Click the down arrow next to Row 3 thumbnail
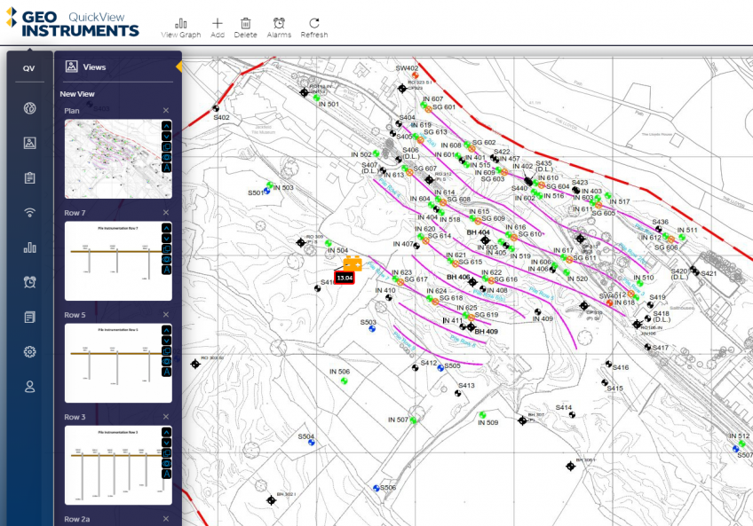The height and width of the screenshot is (526, 753). coord(166,443)
